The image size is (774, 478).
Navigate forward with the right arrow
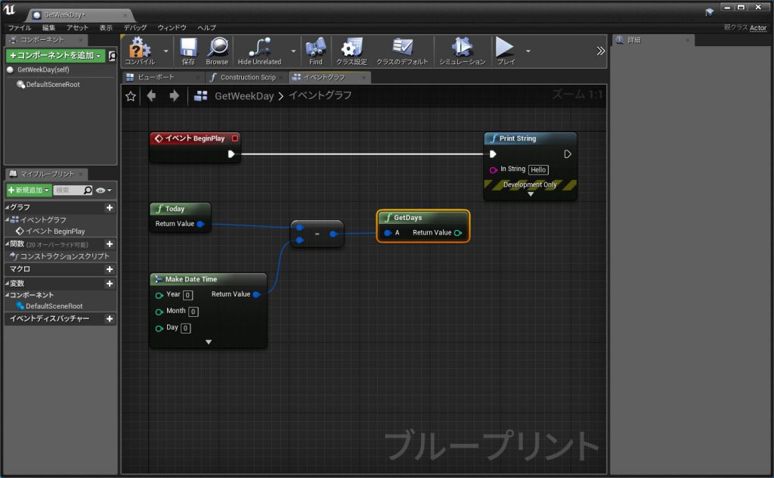174,96
